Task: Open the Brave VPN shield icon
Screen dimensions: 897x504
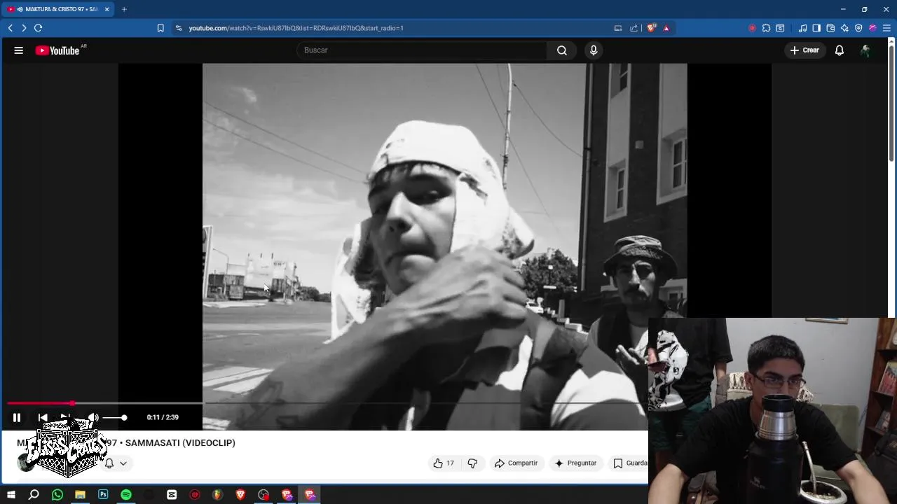Action: tap(858, 28)
